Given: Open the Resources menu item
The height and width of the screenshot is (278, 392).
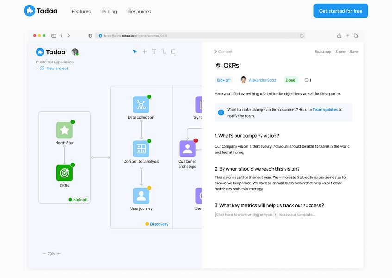Looking at the screenshot, I should tap(139, 12).
